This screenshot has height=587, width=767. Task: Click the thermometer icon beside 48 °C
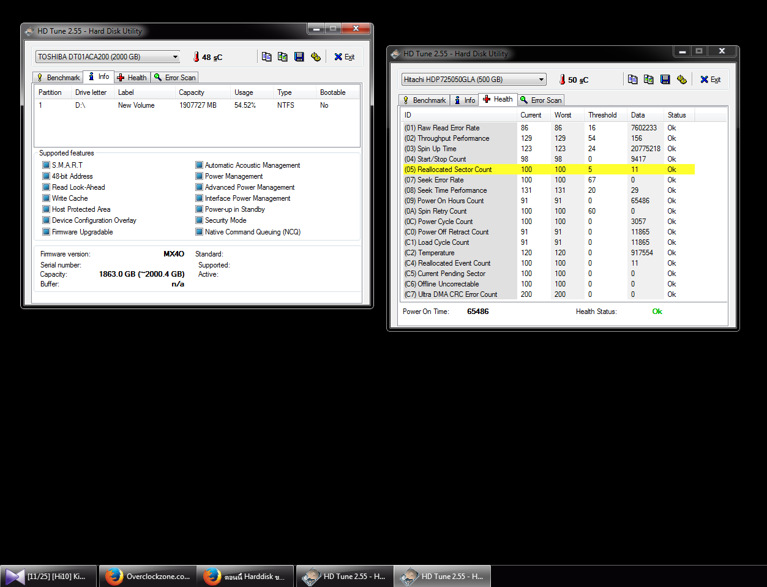tap(196, 57)
